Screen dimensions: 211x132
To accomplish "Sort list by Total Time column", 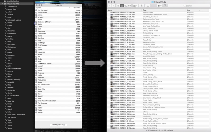I will [76, 8].
